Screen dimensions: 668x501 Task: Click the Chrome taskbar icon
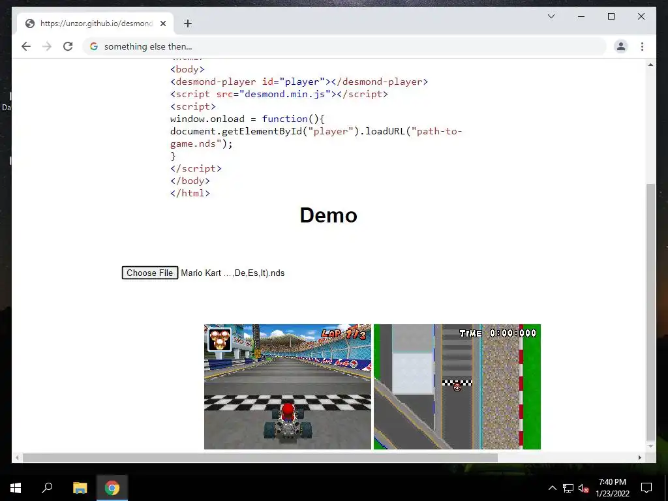[112, 488]
